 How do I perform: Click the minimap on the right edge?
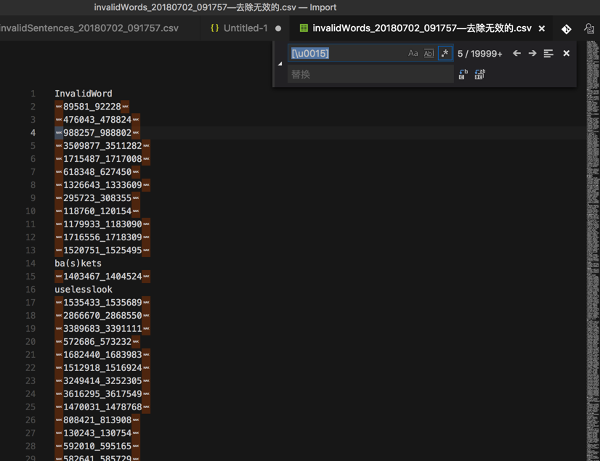pyautogui.click(x=593, y=250)
